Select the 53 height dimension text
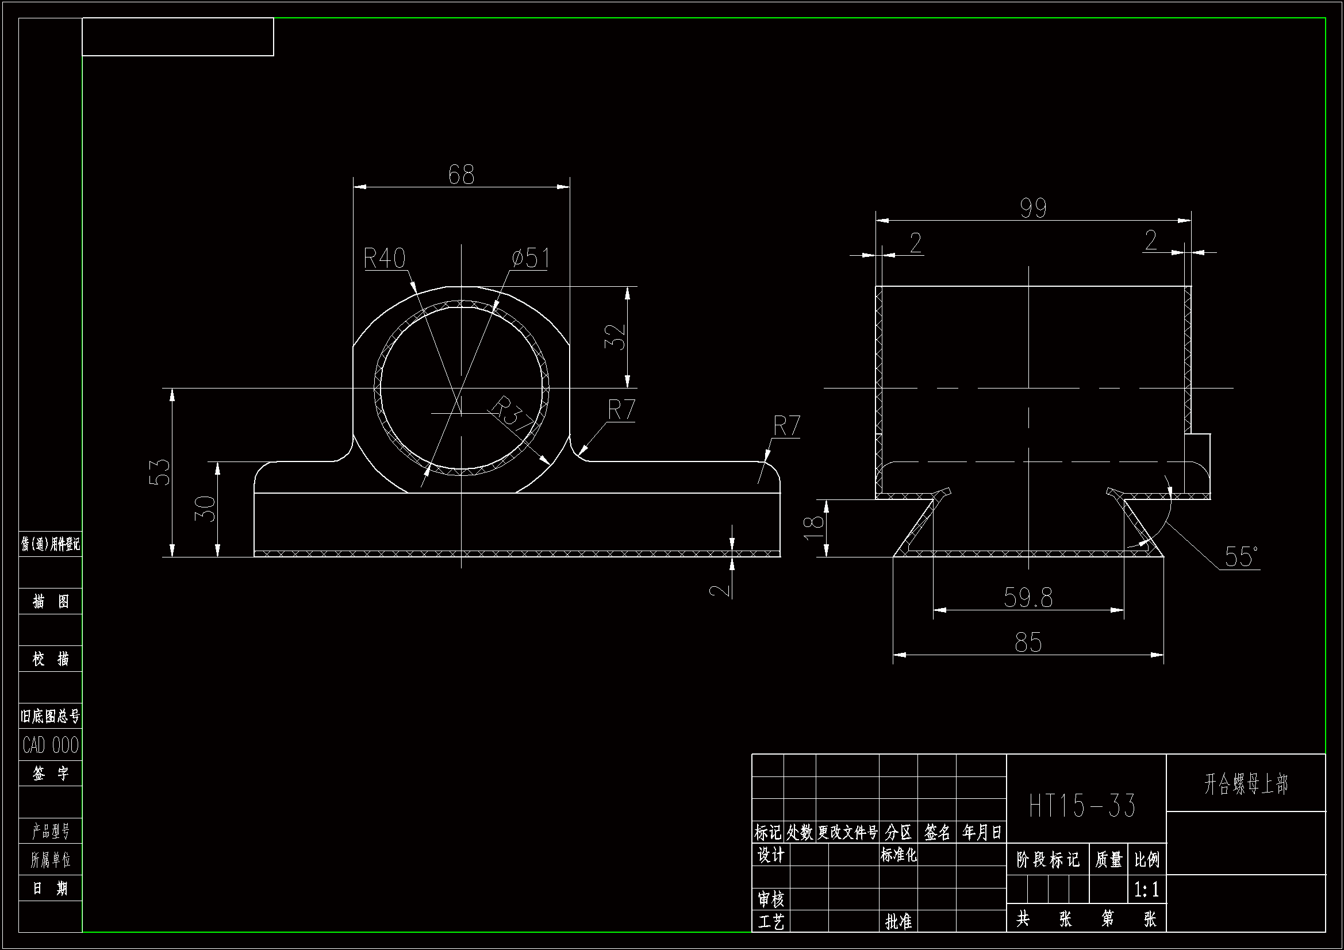Image resolution: width=1344 pixels, height=950 pixels. (159, 472)
